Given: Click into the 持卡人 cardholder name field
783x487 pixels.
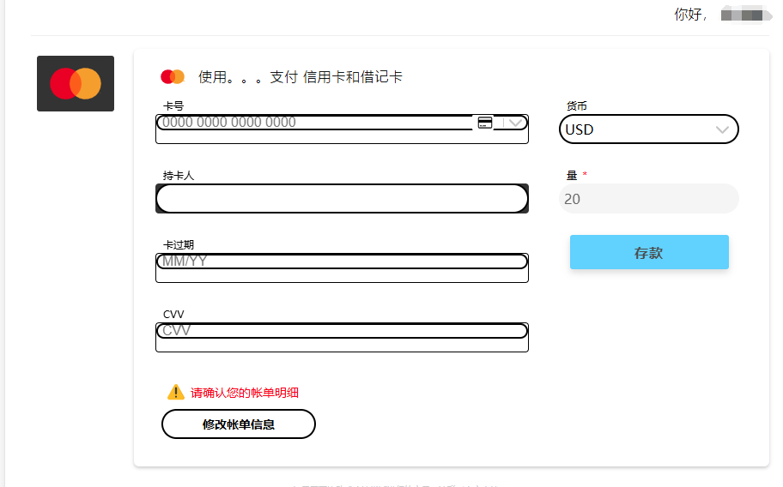Looking at the screenshot, I should [x=342, y=198].
